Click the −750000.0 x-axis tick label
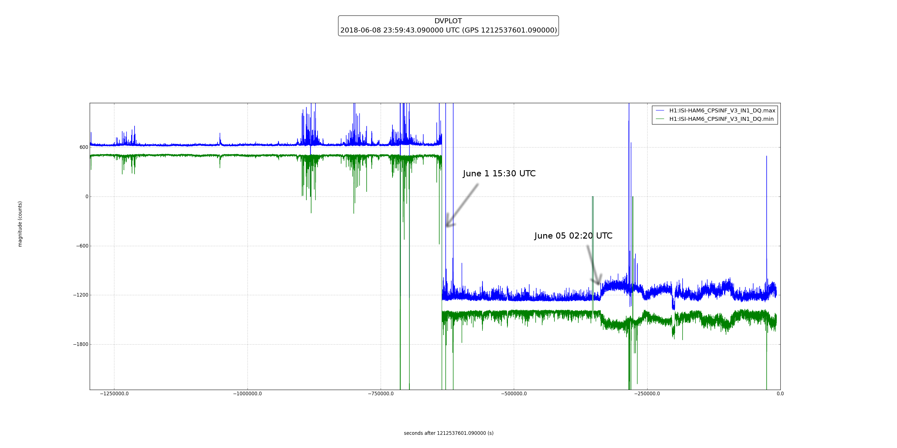This screenshot has height=448, width=897. pos(381,394)
